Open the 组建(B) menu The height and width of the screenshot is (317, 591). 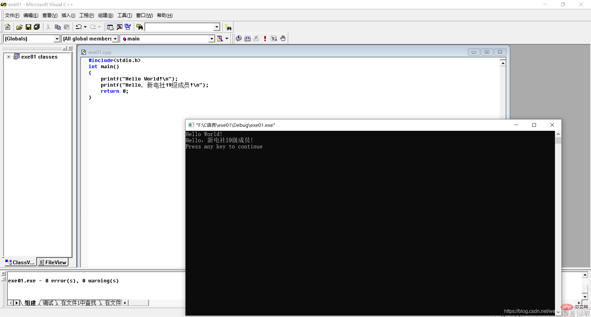click(105, 15)
